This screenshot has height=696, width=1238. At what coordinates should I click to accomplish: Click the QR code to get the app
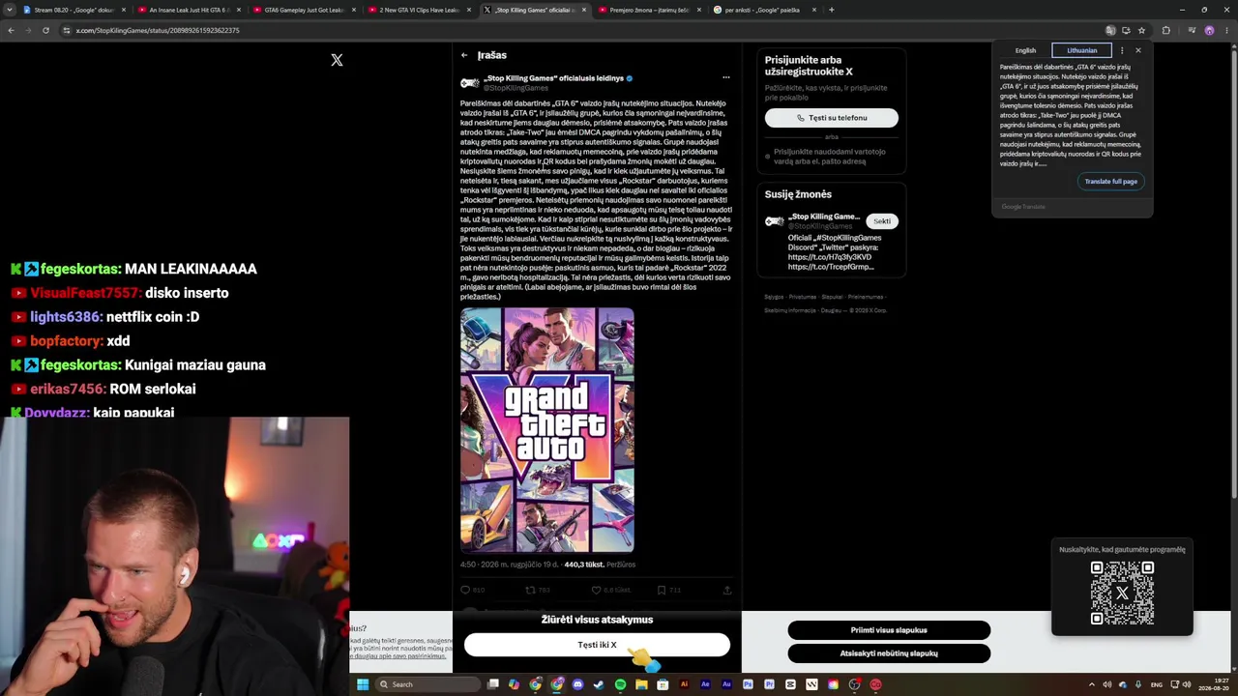coord(1122,593)
